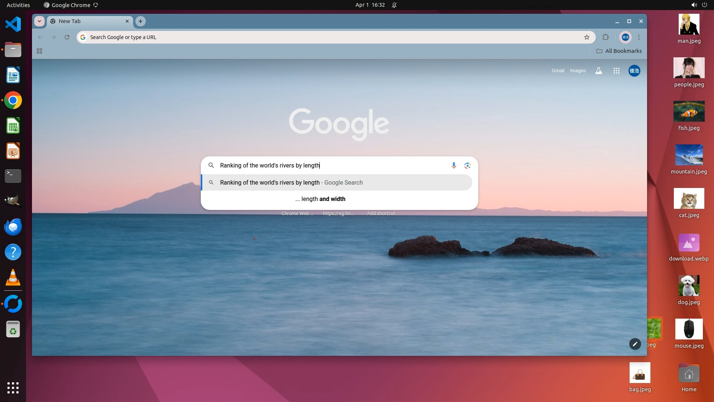Image resolution: width=714 pixels, height=402 pixels.
Task: Open the Chrome three-dot menu
Action: click(639, 37)
